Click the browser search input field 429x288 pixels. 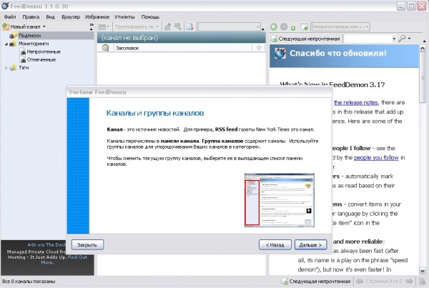pos(368,39)
